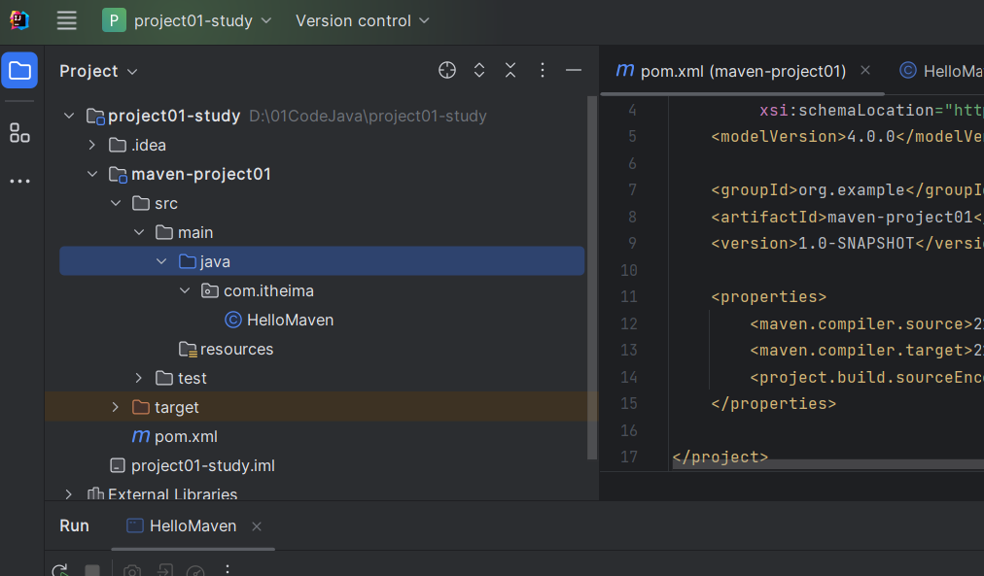Collapse the java source folder

pos(161,261)
